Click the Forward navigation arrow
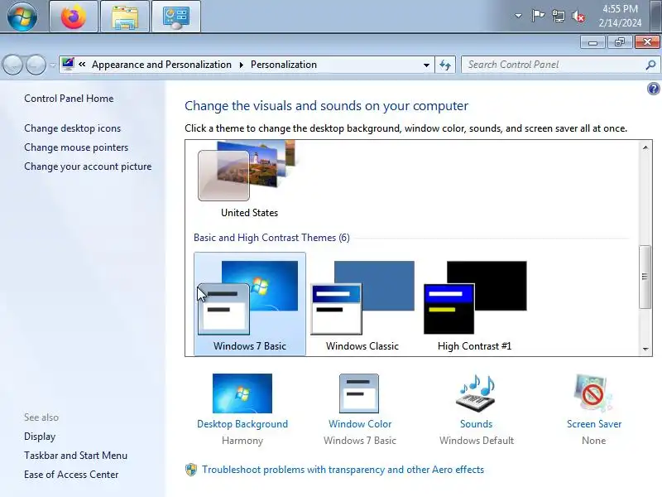 [36, 65]
